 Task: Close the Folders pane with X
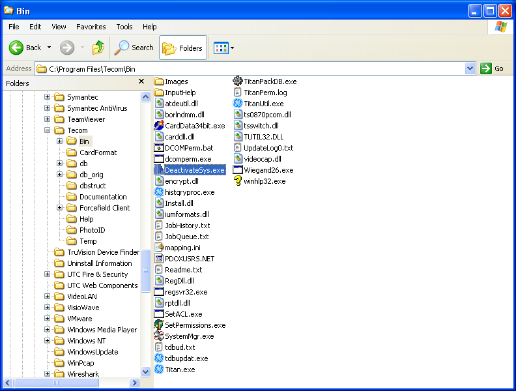(141, 81)
